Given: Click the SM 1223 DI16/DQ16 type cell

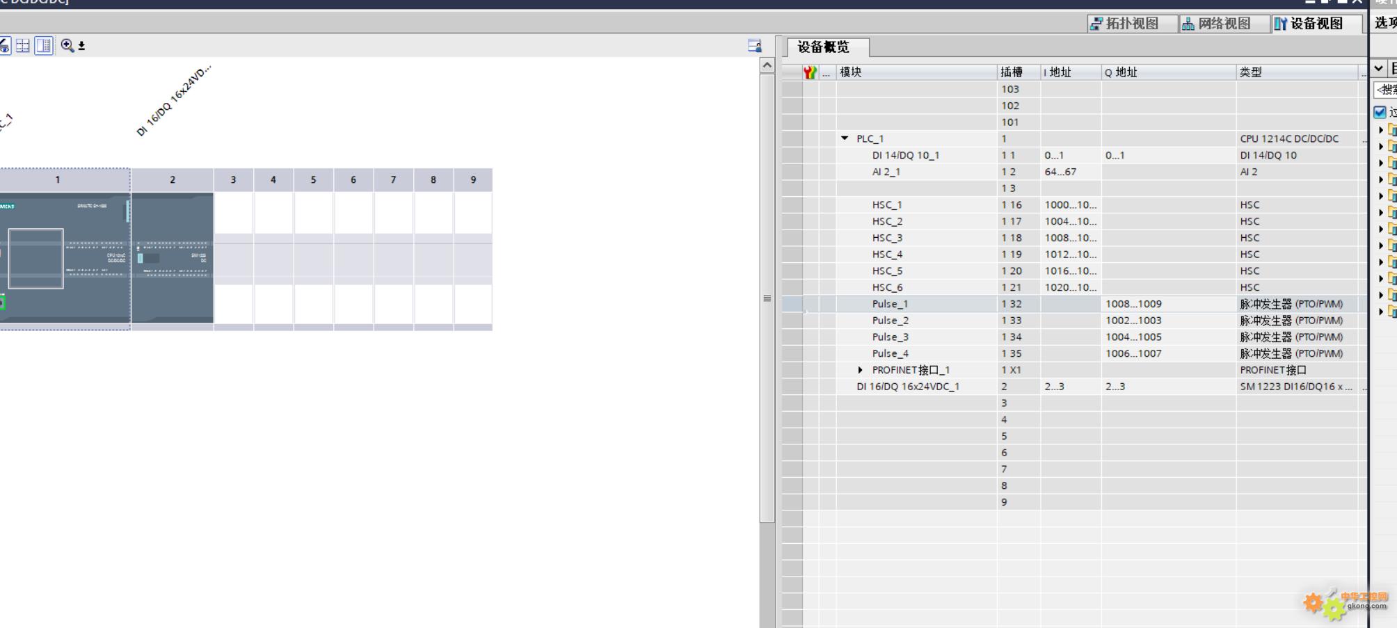Looking at the screenshot, I should (x=1298, y=387).
